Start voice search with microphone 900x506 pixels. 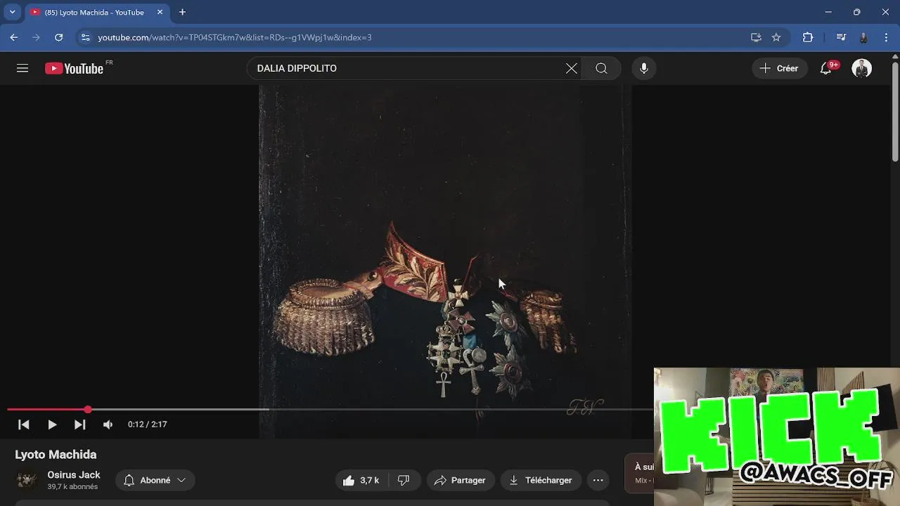click(x=643, y=68)
